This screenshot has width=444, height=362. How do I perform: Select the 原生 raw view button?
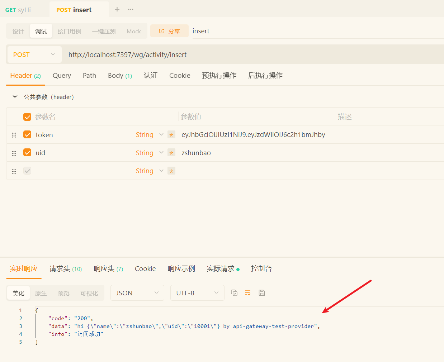coord(41,293)
